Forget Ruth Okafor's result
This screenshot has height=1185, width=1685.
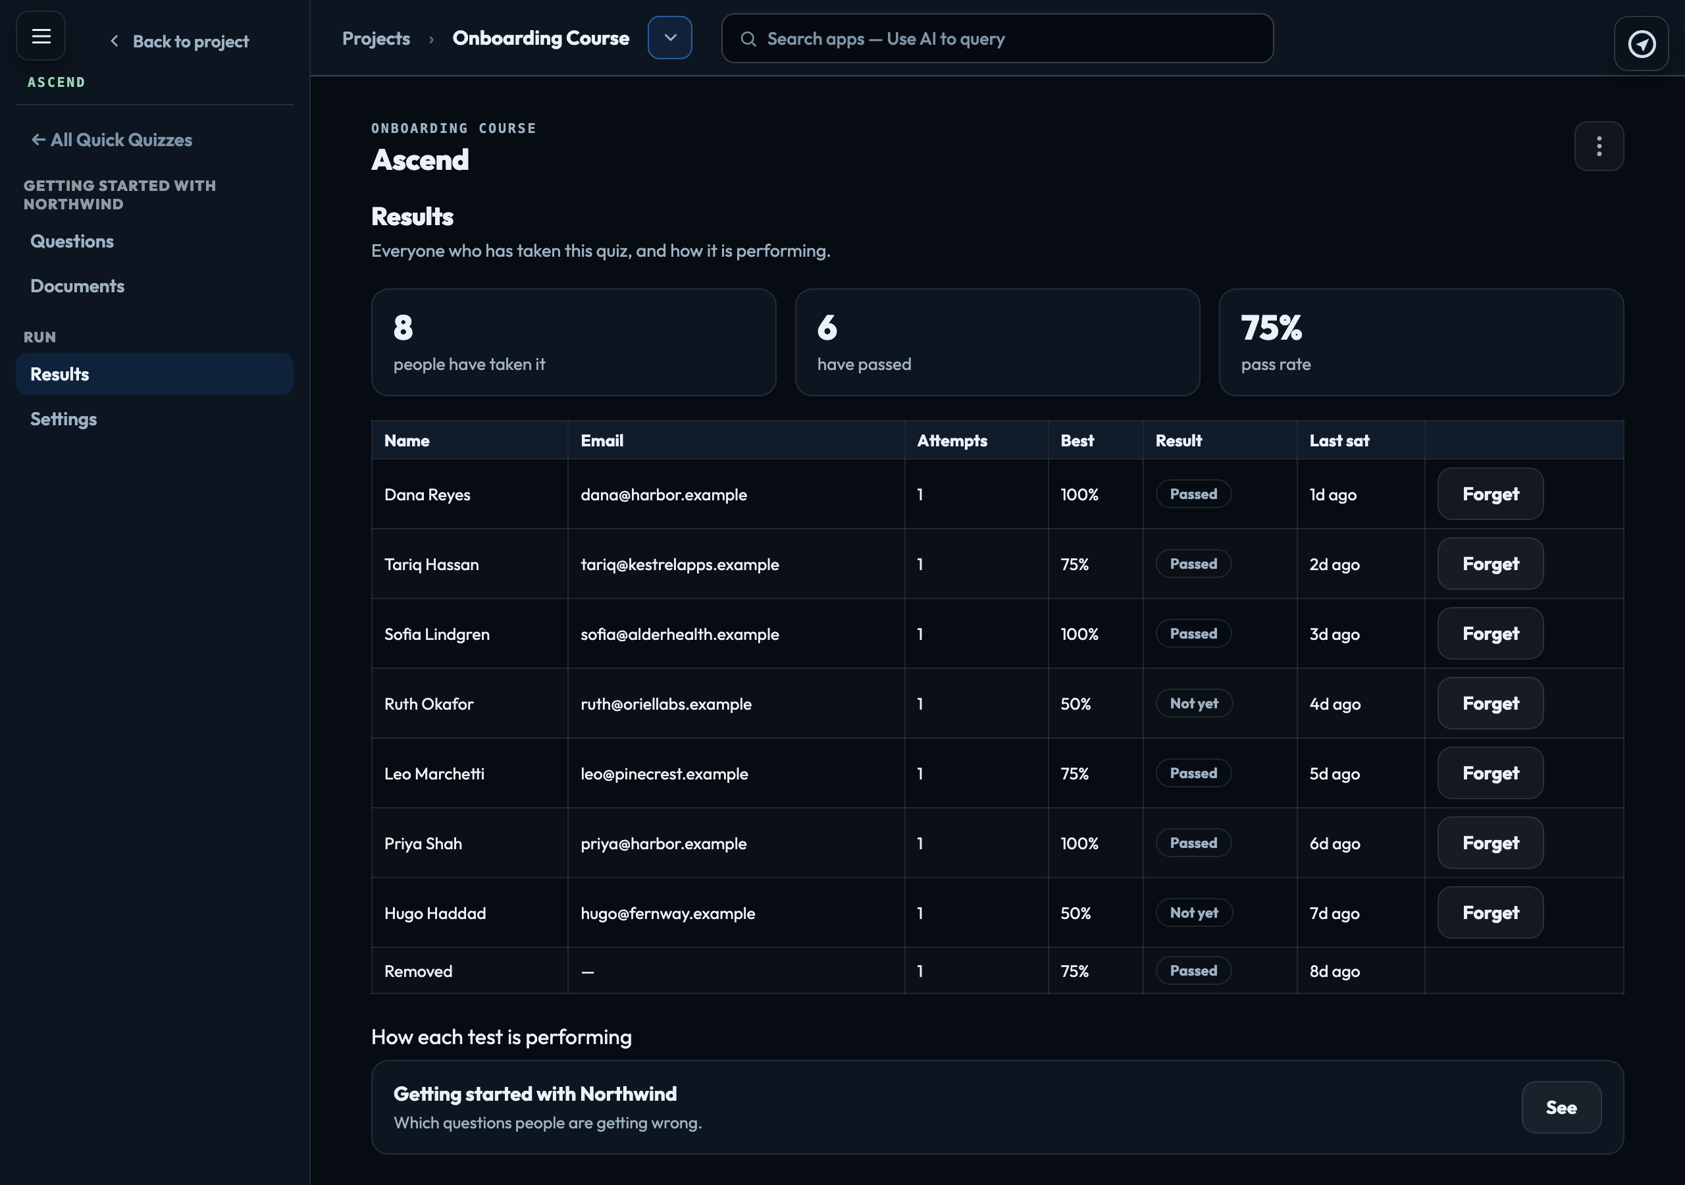tap(1490, 703)
